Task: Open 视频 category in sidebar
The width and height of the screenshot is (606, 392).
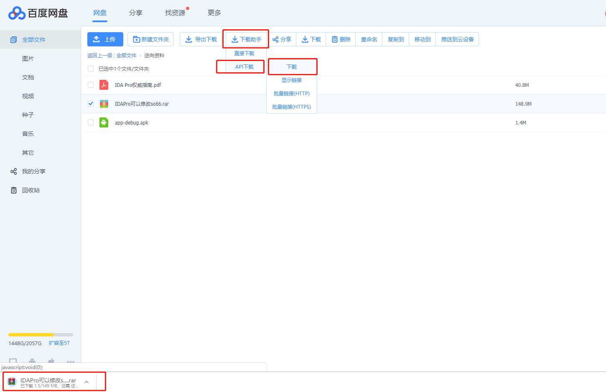Action: (x=28, y=96)
